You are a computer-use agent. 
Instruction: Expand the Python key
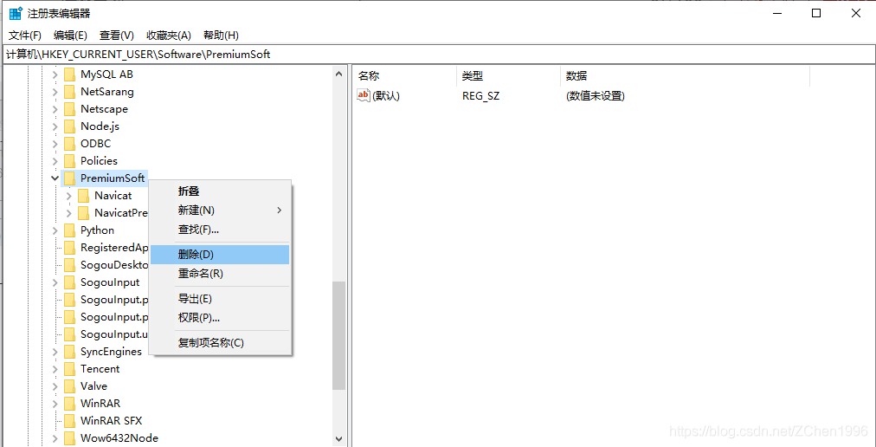coord(55,230)
